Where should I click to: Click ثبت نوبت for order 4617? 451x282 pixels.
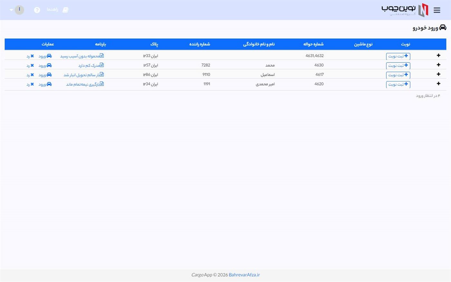(x=398, y=75)
